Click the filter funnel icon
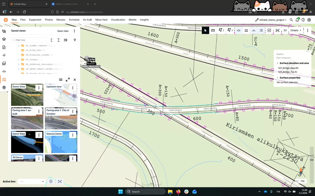Viewport: 315px width, 196px height. pyautogui.click(x=75, y=40)
